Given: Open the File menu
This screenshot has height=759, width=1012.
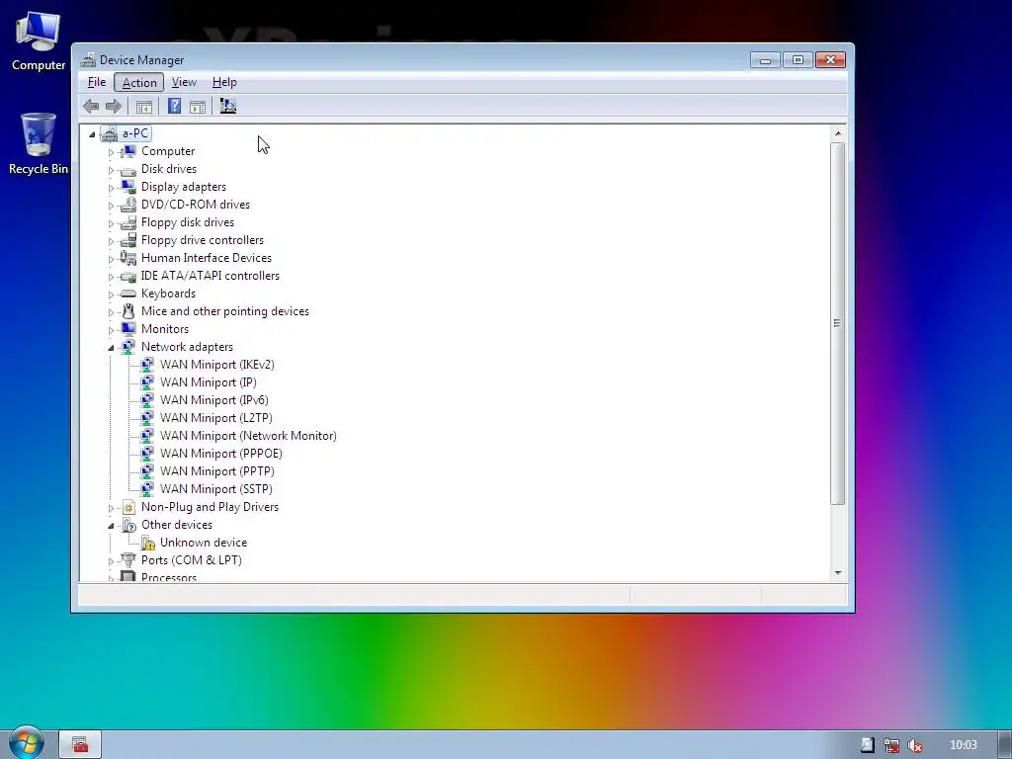Looking at the screenshot, I should tap(97, 82).
